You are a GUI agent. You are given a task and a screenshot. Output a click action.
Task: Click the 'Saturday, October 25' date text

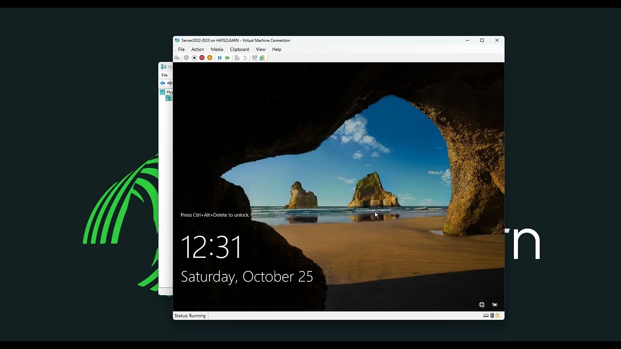[x=247, y=276]
